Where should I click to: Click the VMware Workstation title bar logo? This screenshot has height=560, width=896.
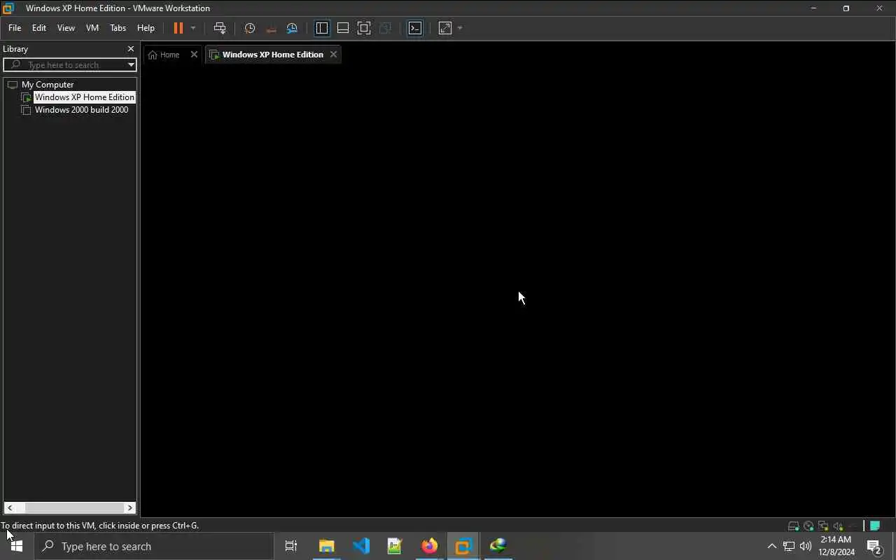point(8,8)
